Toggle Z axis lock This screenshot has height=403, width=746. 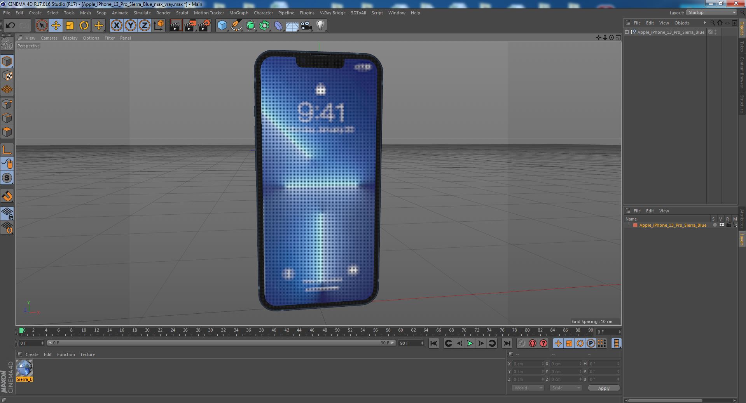click(145, 26)
